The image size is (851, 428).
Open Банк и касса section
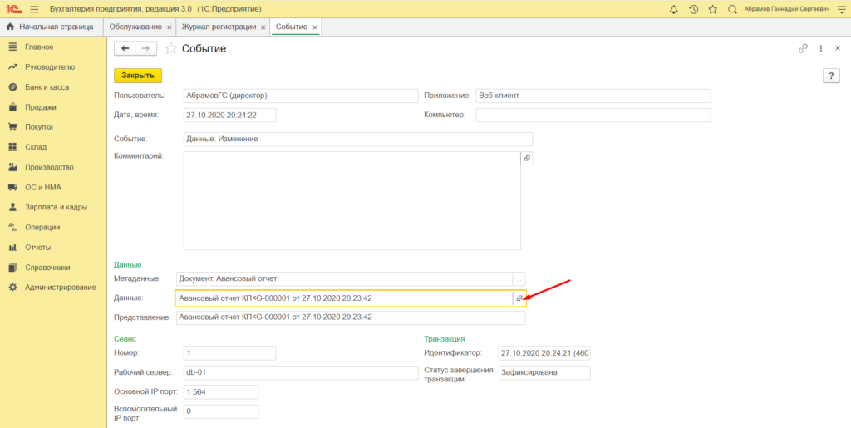(x=47, y=86)
